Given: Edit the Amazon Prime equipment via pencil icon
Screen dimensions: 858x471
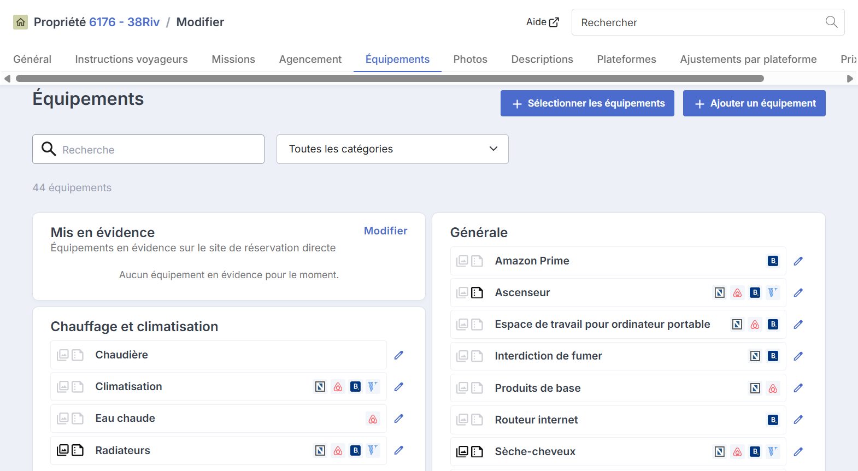Looking at the screenshot, I should pyautogui.click(x=798, y=261).
